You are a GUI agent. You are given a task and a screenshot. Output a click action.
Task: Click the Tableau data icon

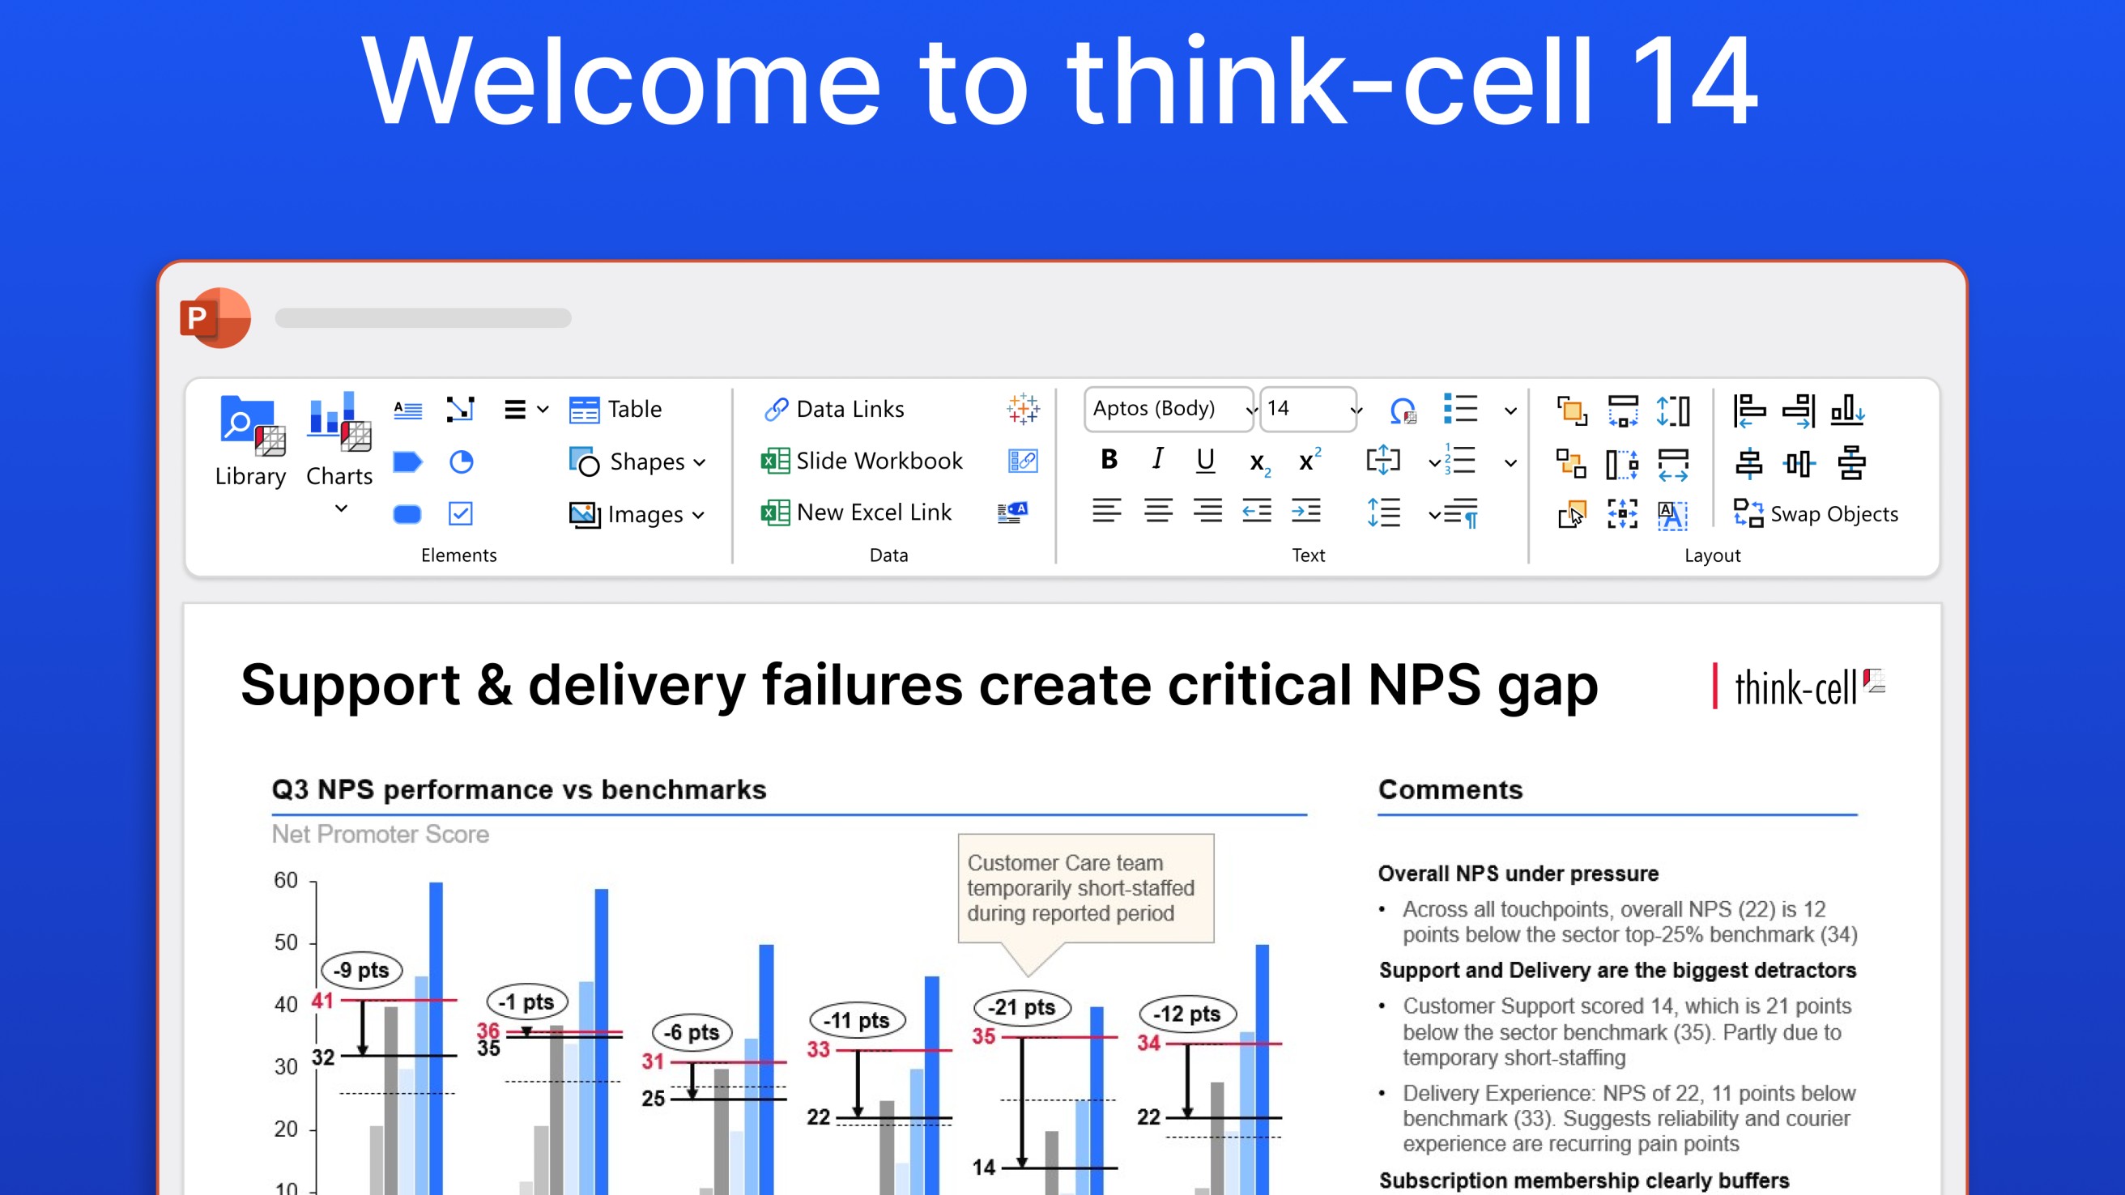(x=1023, y=409)
